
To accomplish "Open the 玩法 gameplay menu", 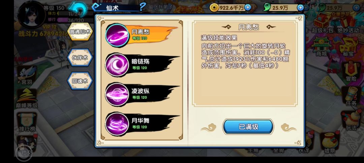I will [351, 121].
